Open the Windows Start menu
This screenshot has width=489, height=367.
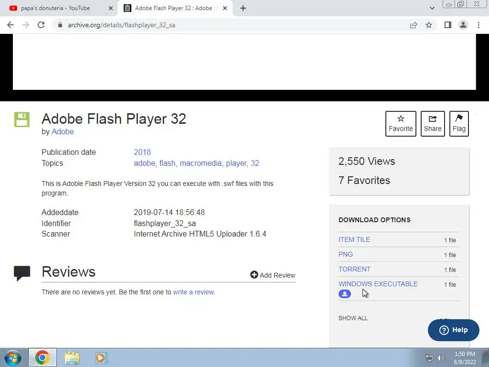(x=12, y=357)
